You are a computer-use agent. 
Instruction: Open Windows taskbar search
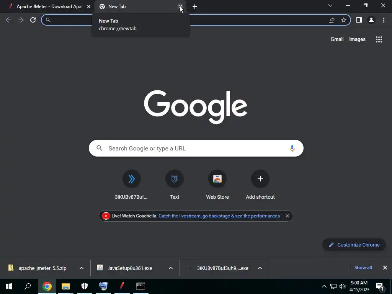click(28, 286)
